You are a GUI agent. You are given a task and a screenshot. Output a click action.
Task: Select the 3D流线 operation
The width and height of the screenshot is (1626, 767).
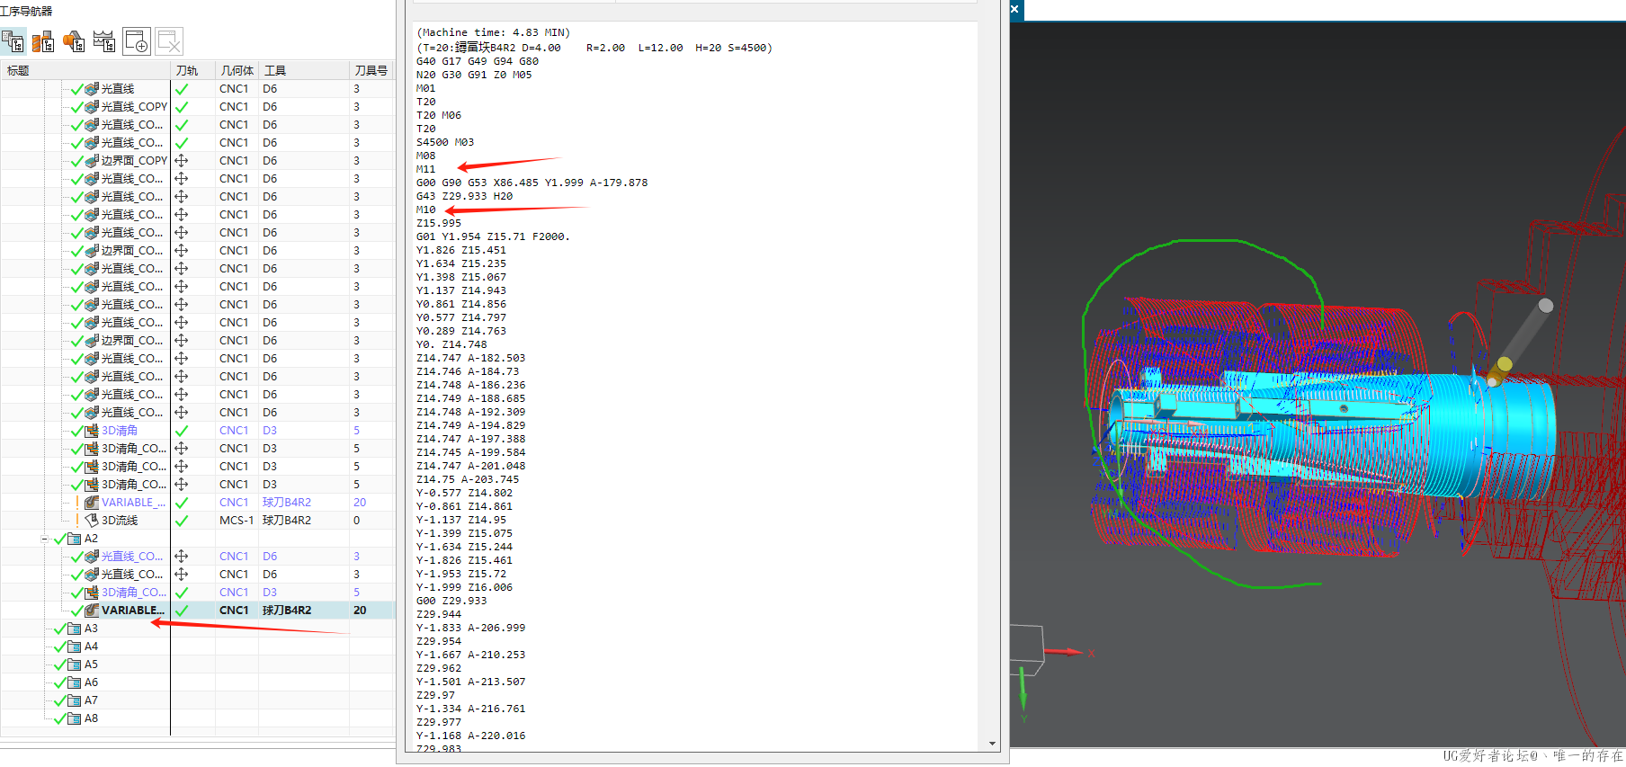(x=120, y=521)
